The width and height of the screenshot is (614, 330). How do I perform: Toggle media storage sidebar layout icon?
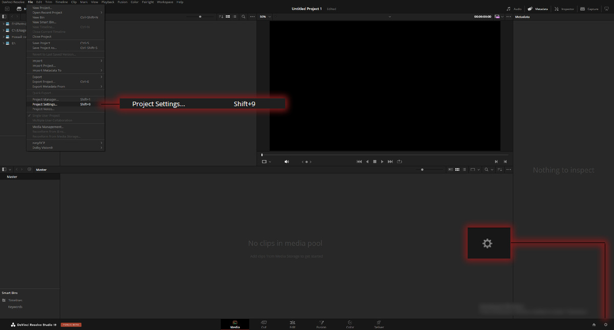point(4,17)
